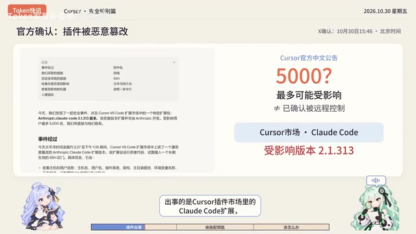Collapse the 目录 table of contents chevron
The image size is (416, 234).
click(x=174, y=62)
